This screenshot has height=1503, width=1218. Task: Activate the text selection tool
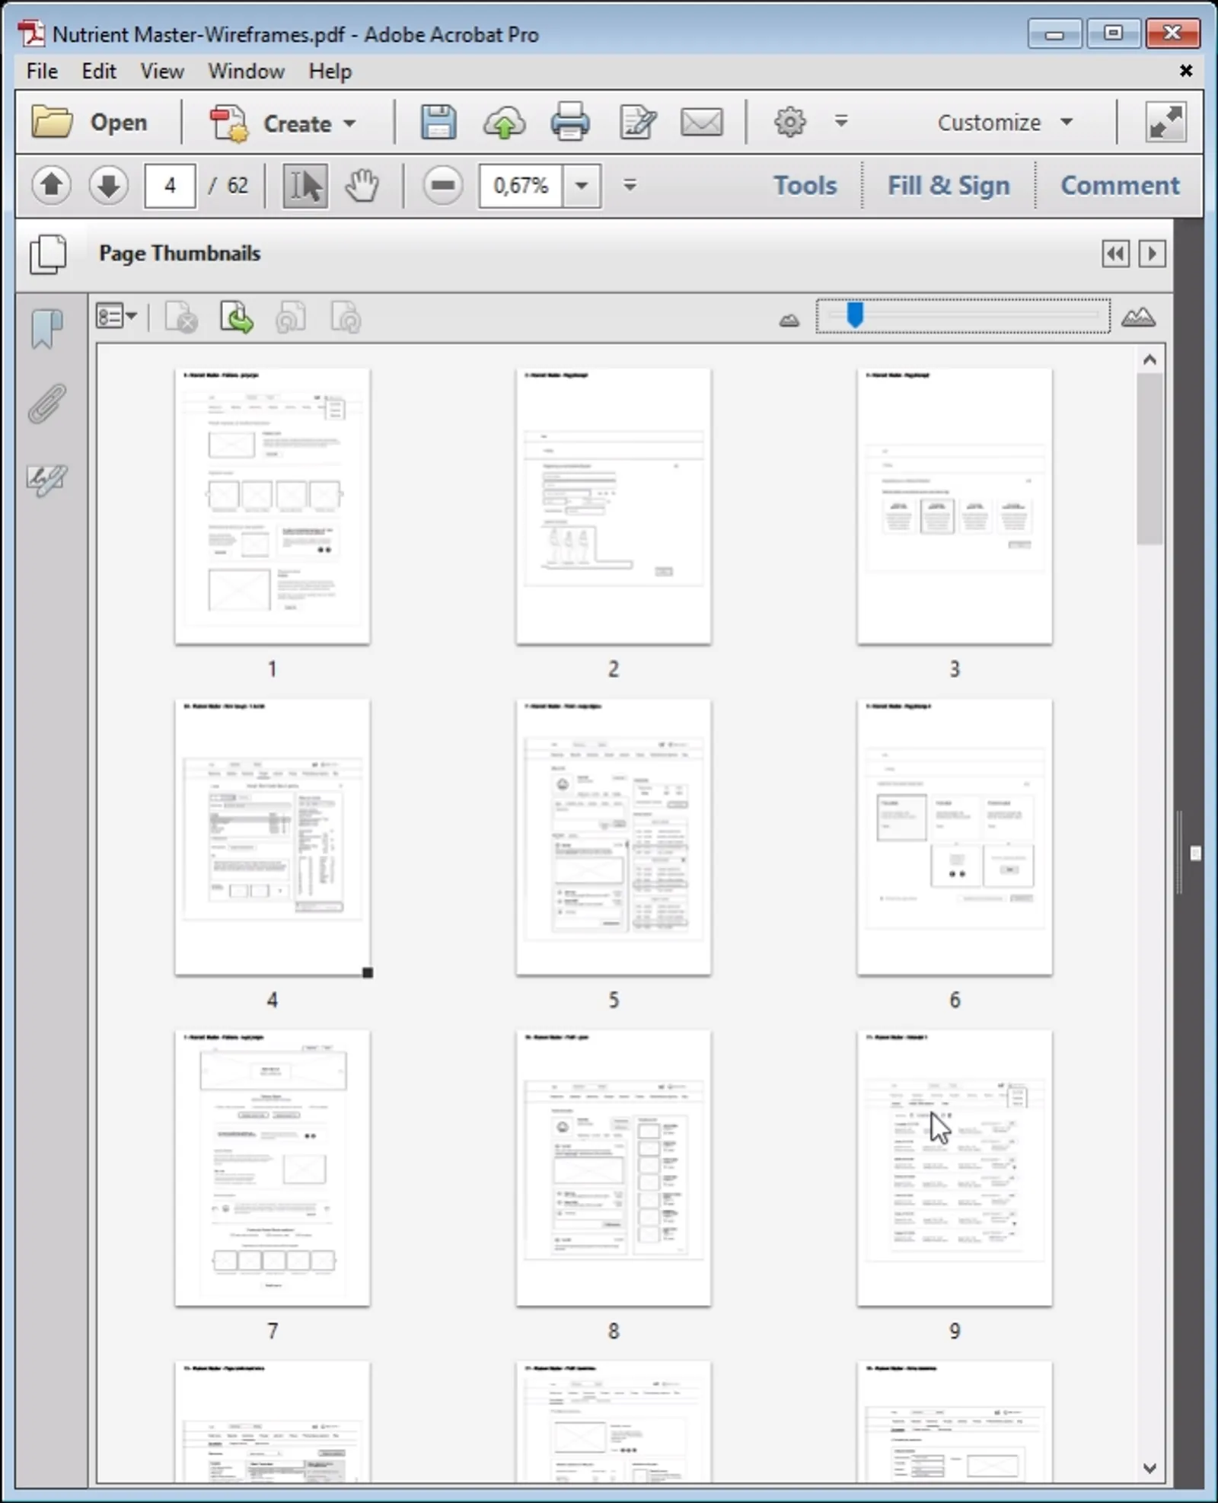tap(305, 185)
